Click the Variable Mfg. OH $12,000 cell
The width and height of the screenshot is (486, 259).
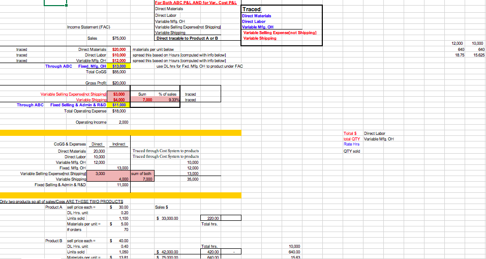click(x=119, y=61)
